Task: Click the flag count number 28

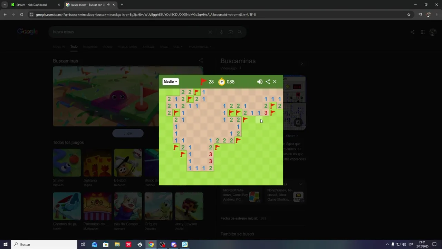Action: [x=211, y=82]
